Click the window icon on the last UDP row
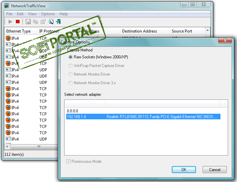Viewport: 237px width, 182px height. tap(8, 139)
